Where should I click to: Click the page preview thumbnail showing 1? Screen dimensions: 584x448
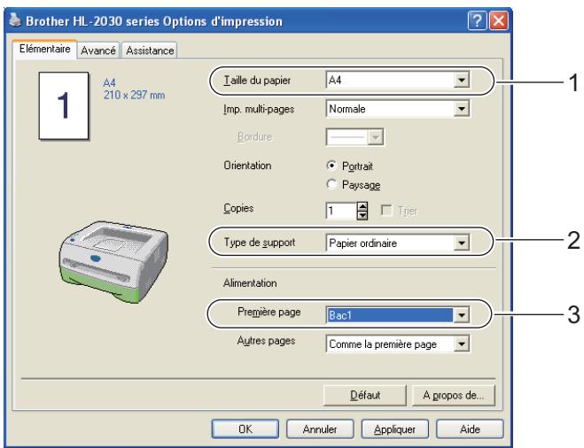pos(64,106)
